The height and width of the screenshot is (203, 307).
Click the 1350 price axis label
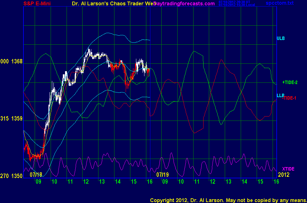17,176
